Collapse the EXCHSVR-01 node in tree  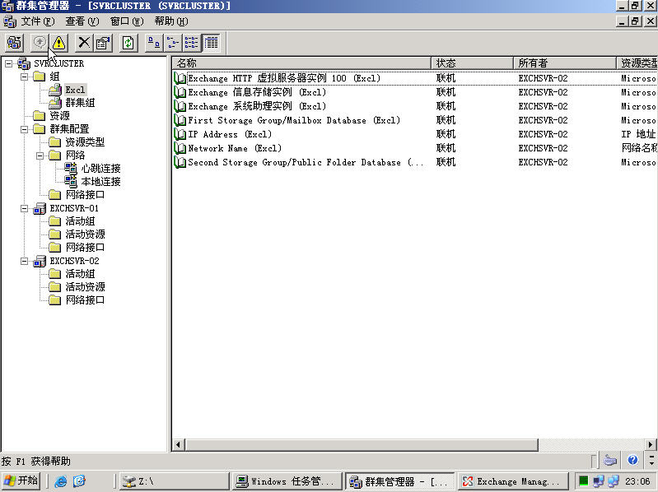[25, 209]
